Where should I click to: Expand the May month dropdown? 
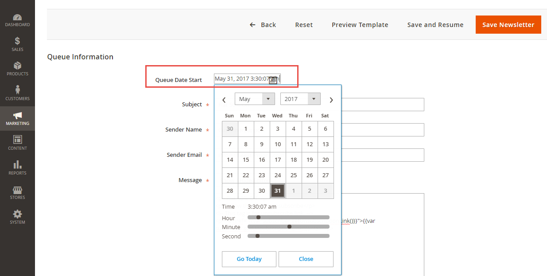pos(255,99)
